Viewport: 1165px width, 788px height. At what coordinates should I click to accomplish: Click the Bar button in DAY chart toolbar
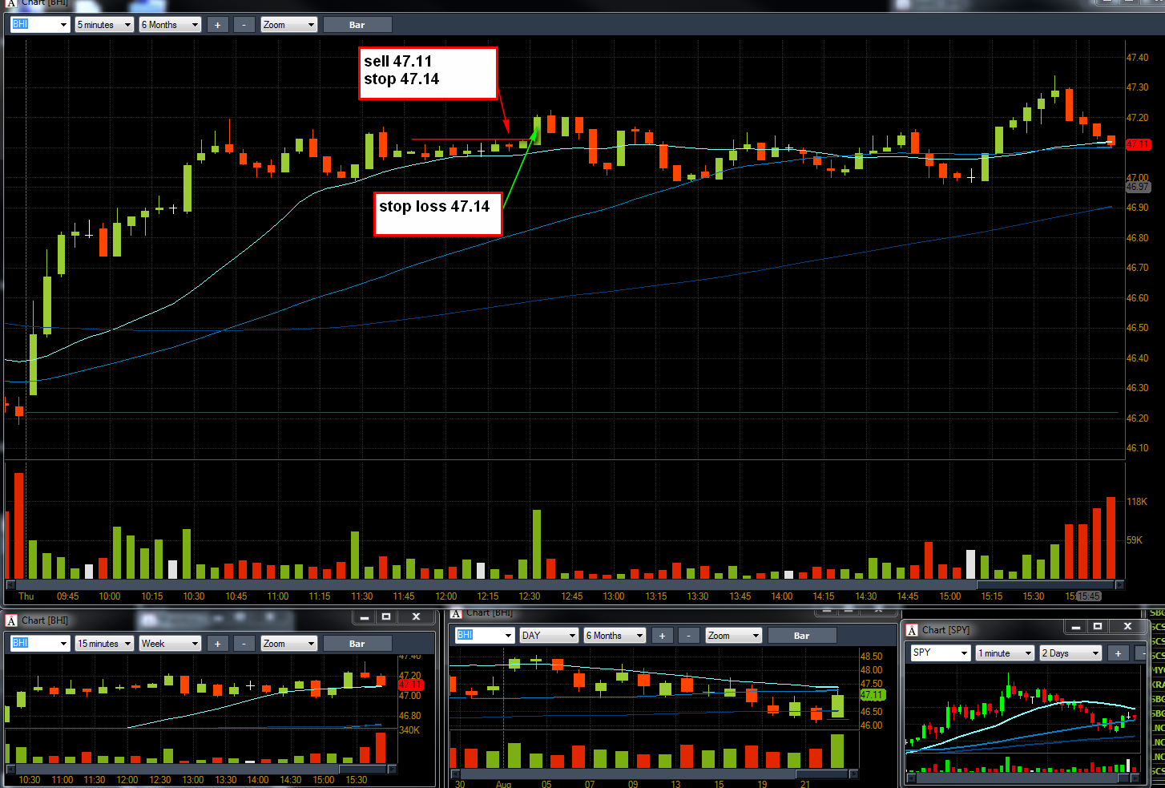click(802, 636)
